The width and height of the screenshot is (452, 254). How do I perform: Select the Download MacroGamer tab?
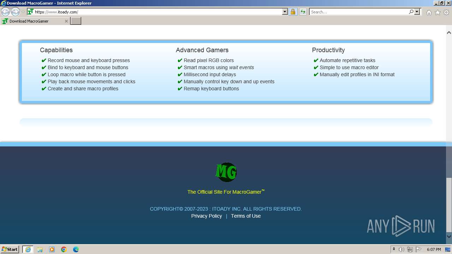35,21
